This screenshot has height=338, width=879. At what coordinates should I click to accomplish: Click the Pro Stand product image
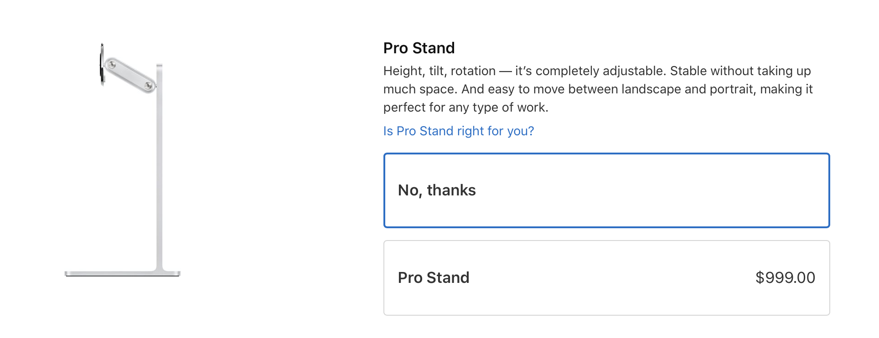click(123, 159)
